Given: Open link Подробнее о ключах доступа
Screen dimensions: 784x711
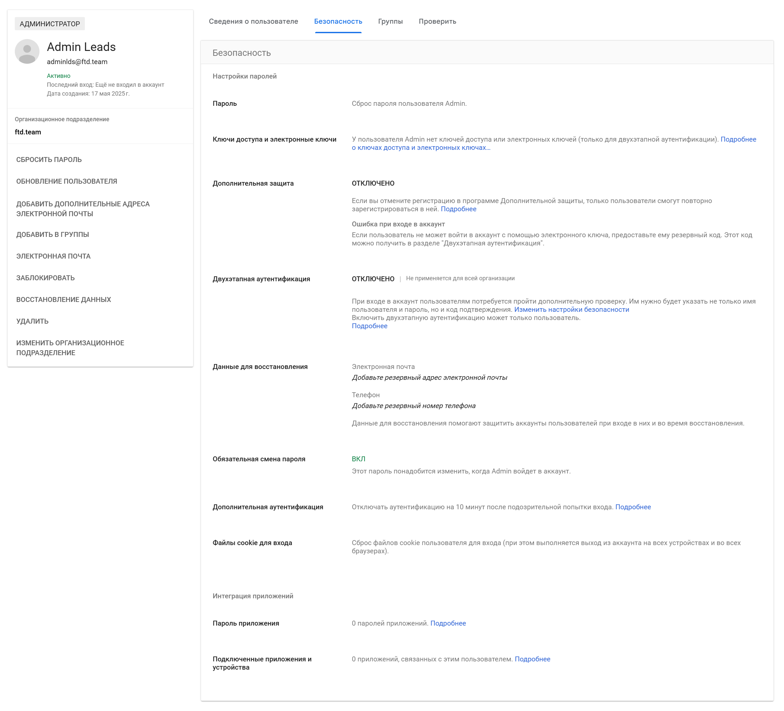Looking at the screenshot, I should point(554,143).
